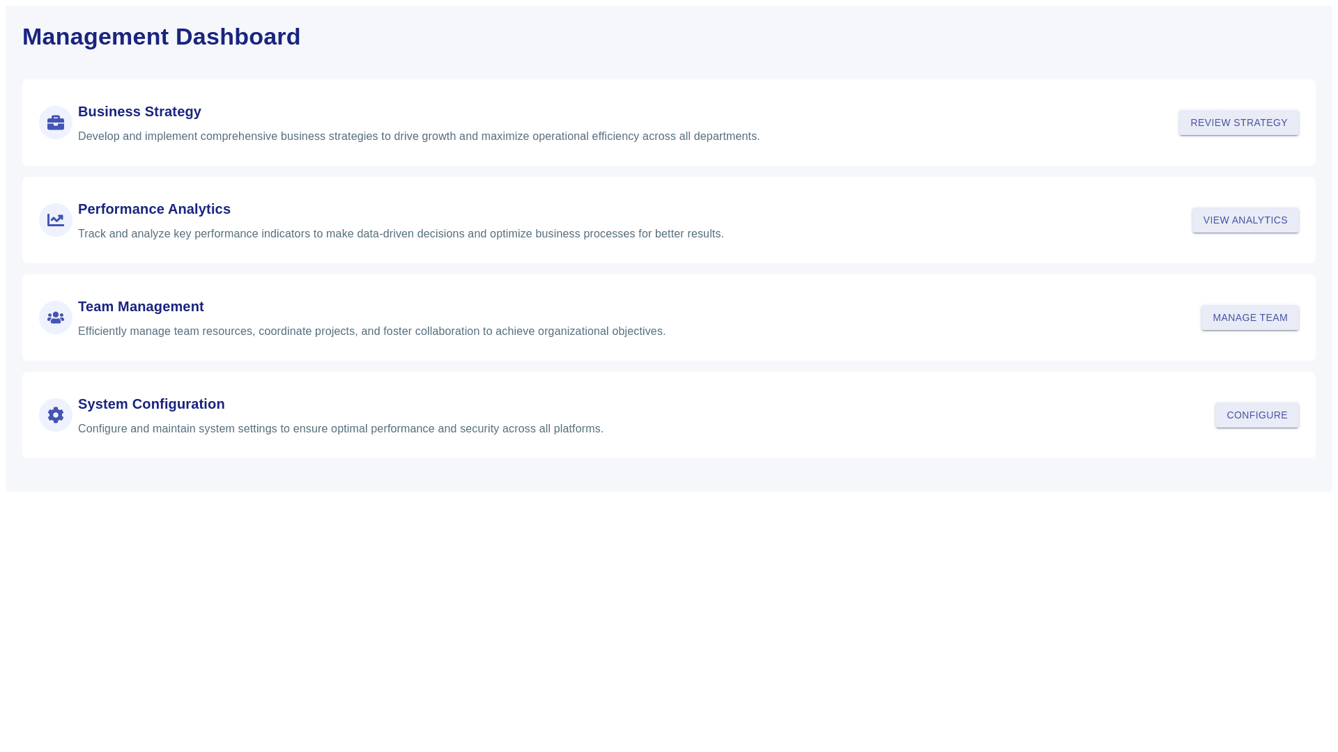Click the Business Strategy description text
The height and width of the screenshot is (752, 1338).
click(418, 136)
